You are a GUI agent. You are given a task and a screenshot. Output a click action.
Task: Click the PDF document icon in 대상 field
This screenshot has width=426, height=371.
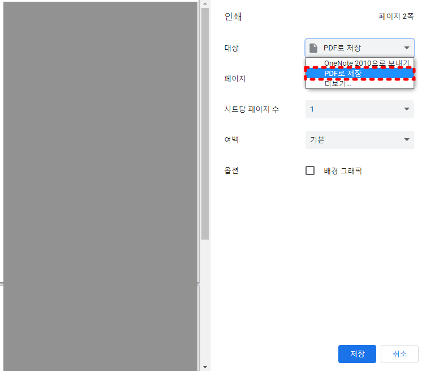click(313, 48)
